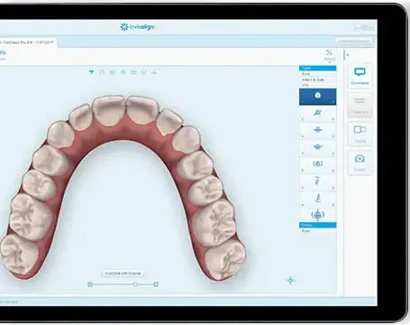Click the first highlighted view toolbar icon

coord(91,72)
